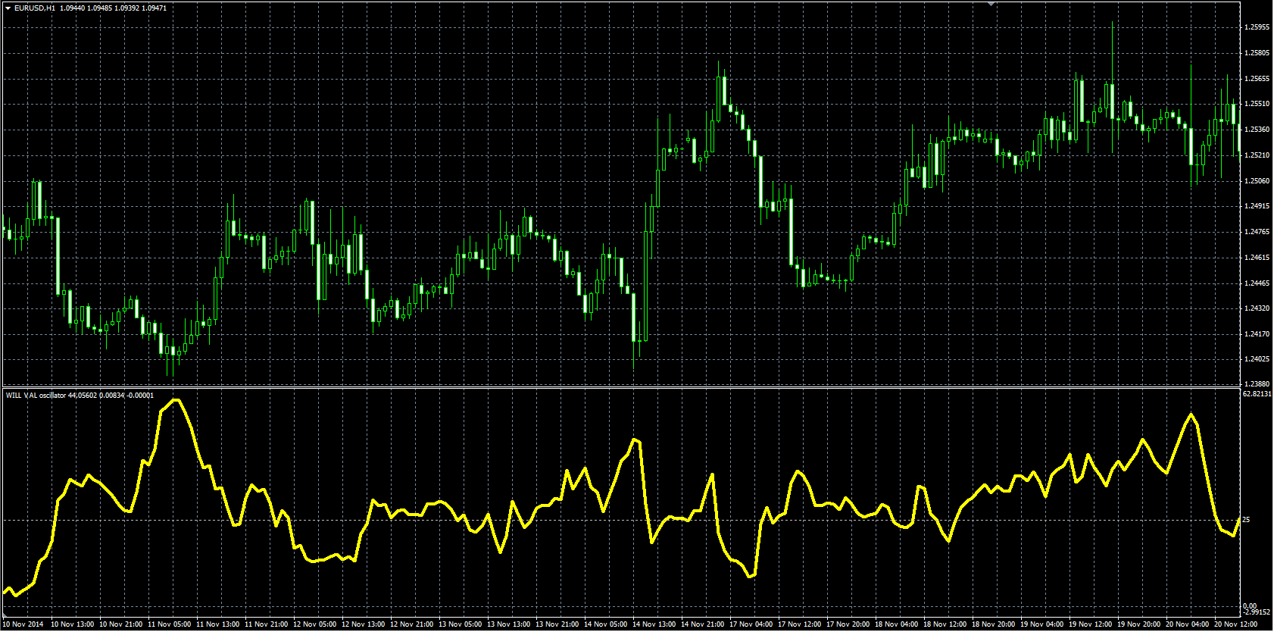This screenshot has height=632, width=1274.
Task: Click the 1.25510 price scale label
Action: click(1257, 104)
